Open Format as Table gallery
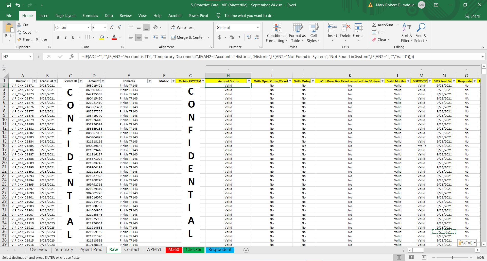 click(x=297, y=33)
